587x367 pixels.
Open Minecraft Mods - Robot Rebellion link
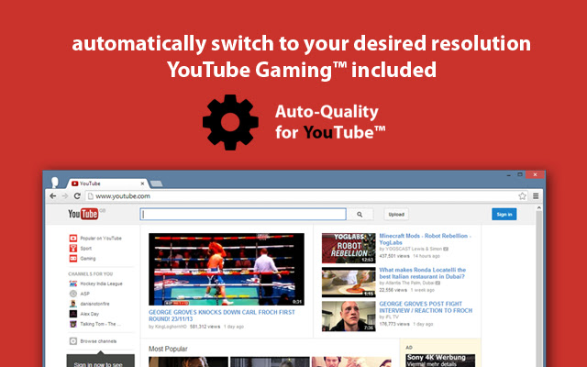tap(425, 239)
